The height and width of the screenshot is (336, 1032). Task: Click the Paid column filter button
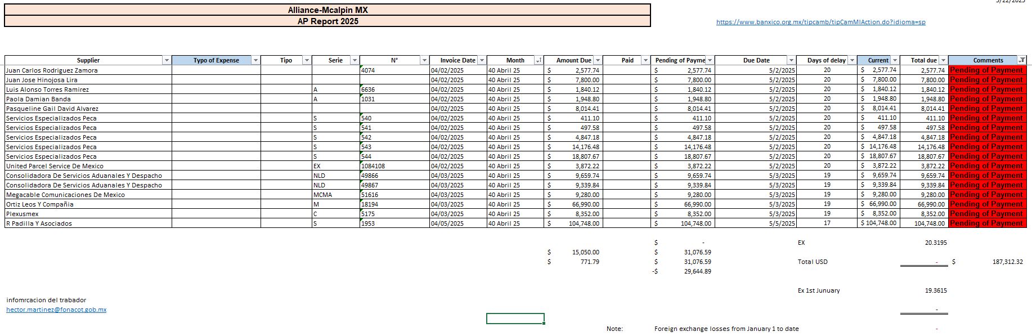click(x=645, y=60)
